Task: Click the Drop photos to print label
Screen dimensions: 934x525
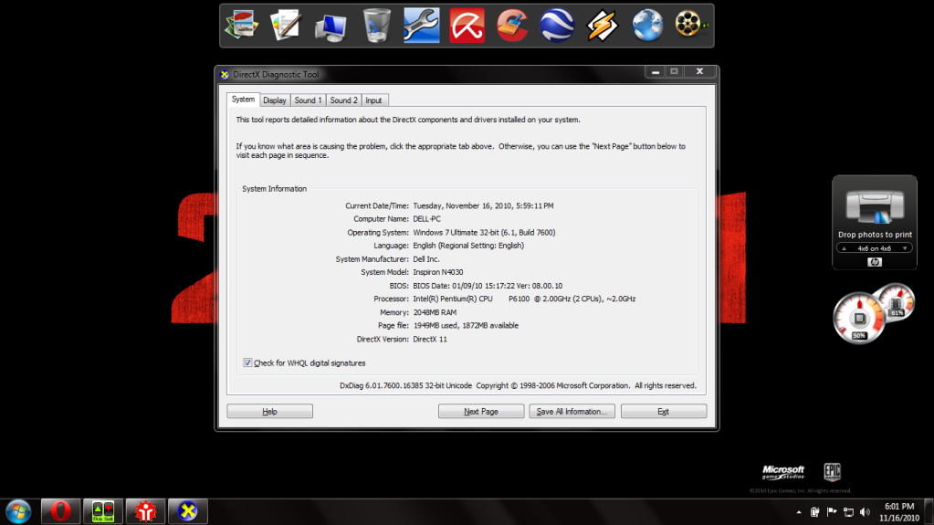Action: [875, 235]
